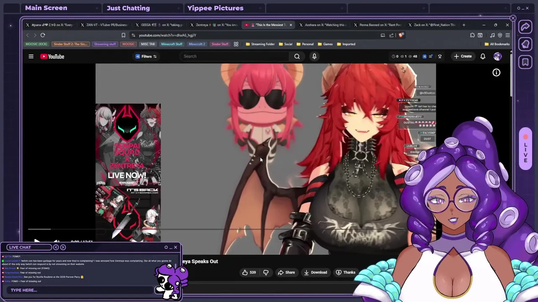Image resolution: width=538 pixels, height=302 pixels.
Task: Open the Minecraft 2 bookmark group
Action: click(197, 44)
